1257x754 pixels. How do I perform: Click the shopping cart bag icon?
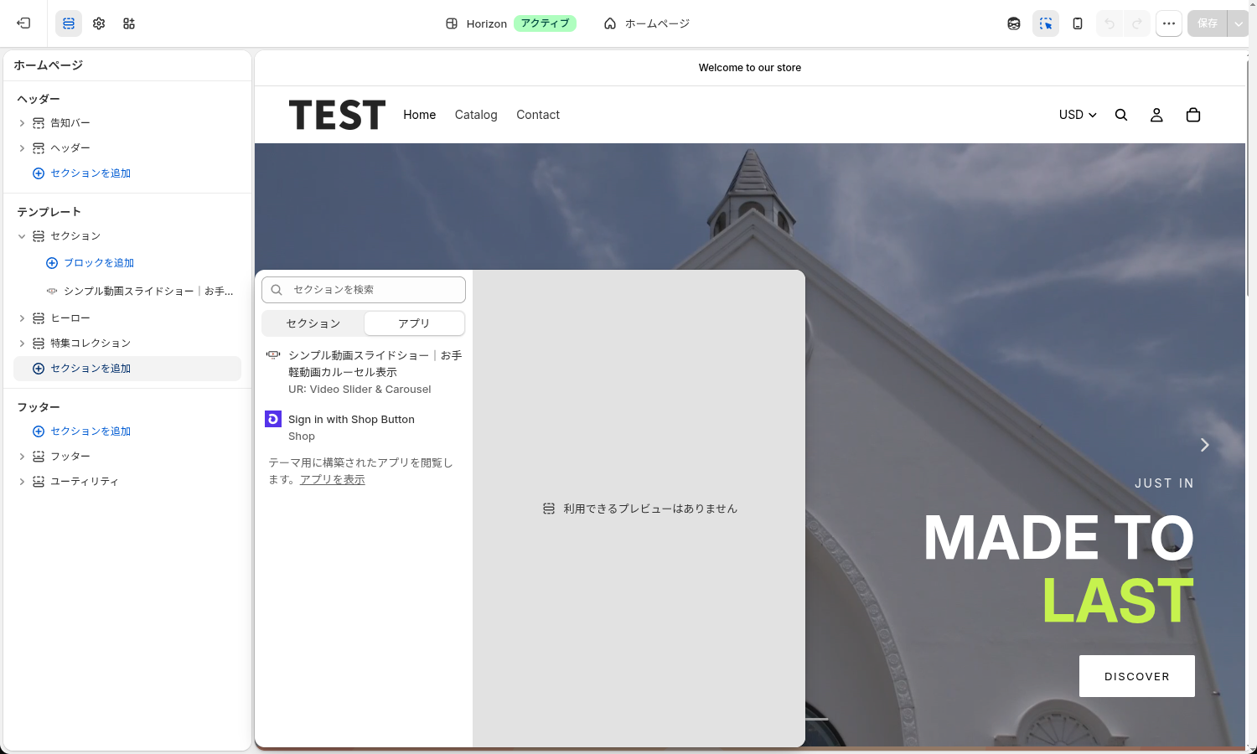click(x=1193, y=115)
